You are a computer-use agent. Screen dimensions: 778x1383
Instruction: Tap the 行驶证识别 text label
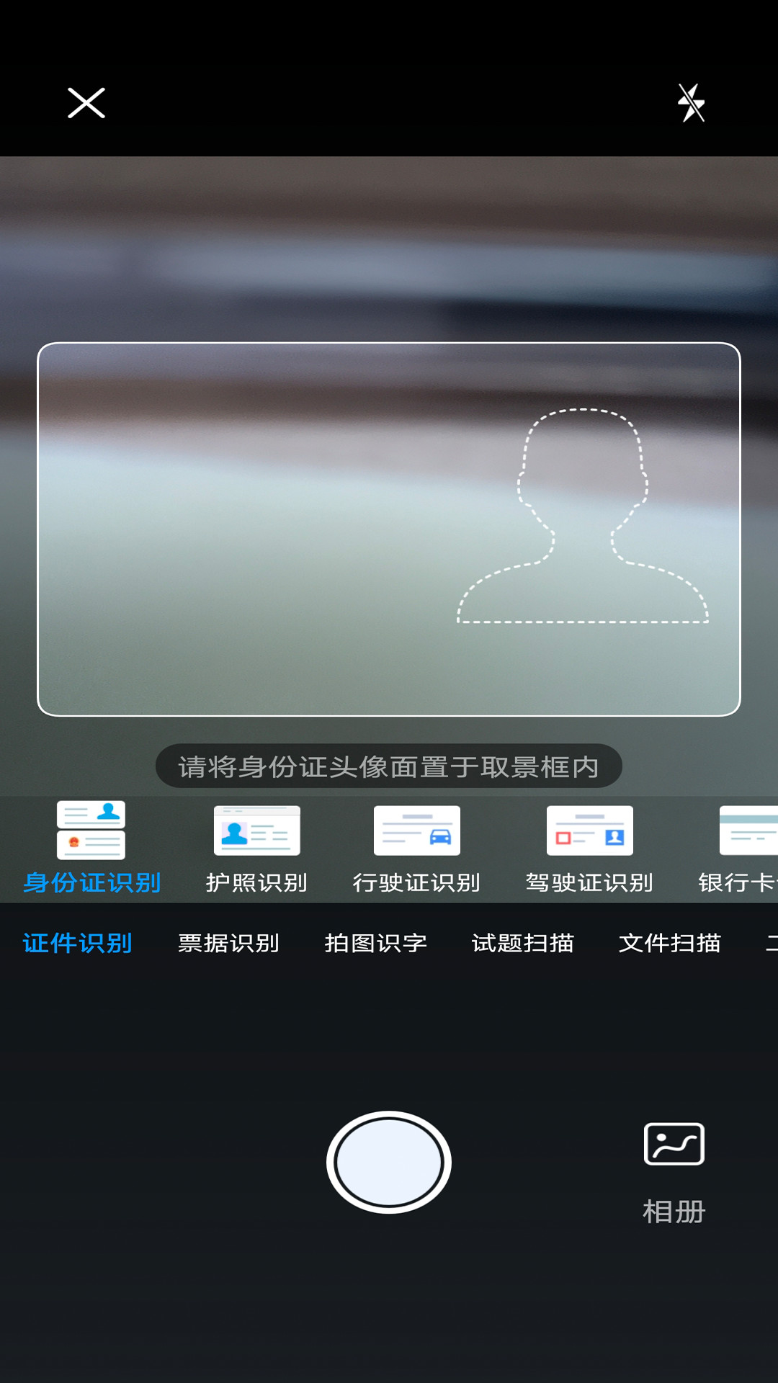click(416, 882)
